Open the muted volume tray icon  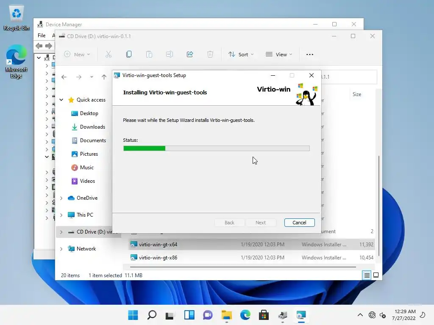[x=383, y=315]
